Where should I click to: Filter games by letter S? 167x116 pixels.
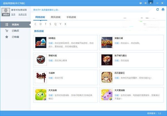[50, 24]
